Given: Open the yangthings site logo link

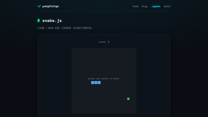Looking at the screenshot, I should click(x=48, y=6).
